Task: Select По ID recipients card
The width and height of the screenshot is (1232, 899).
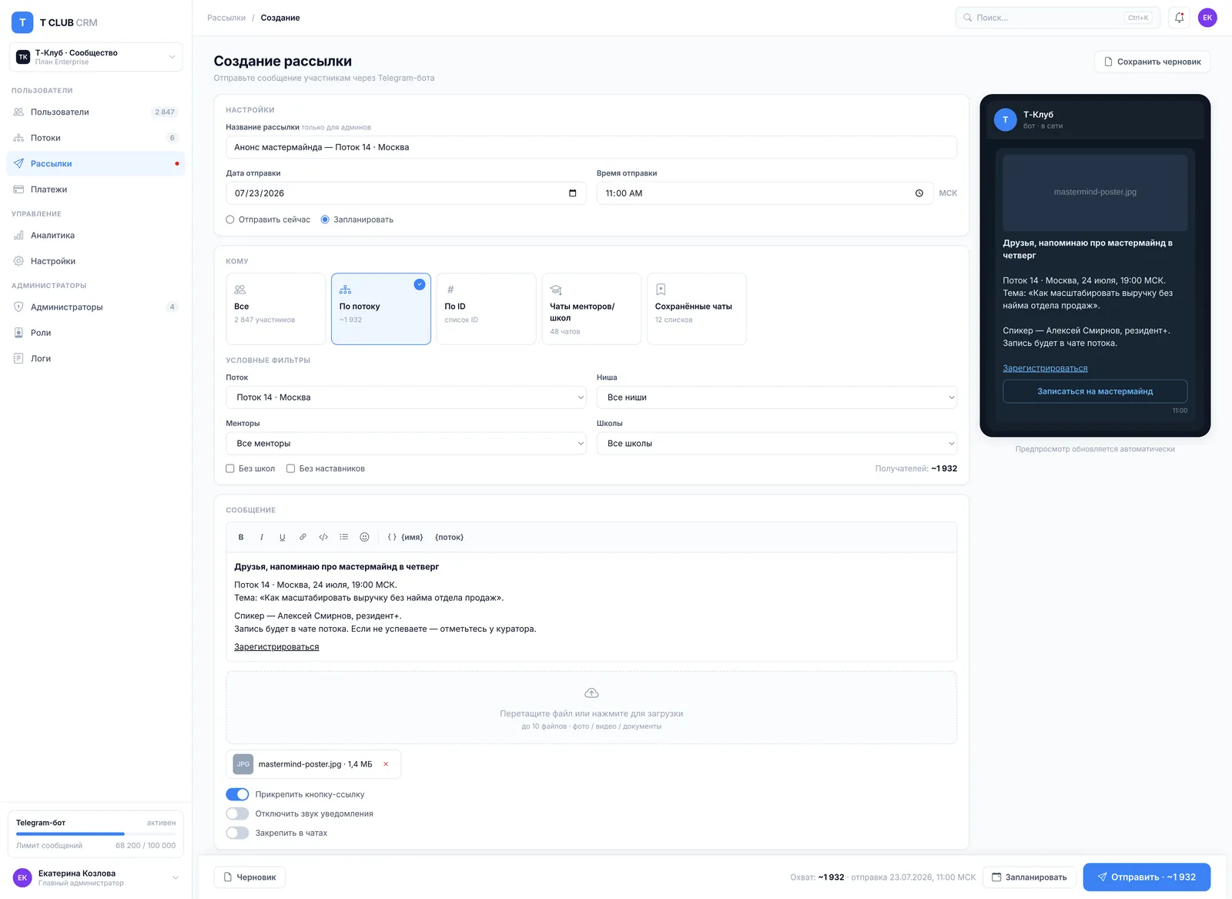Action: click(x=487, y=309)
